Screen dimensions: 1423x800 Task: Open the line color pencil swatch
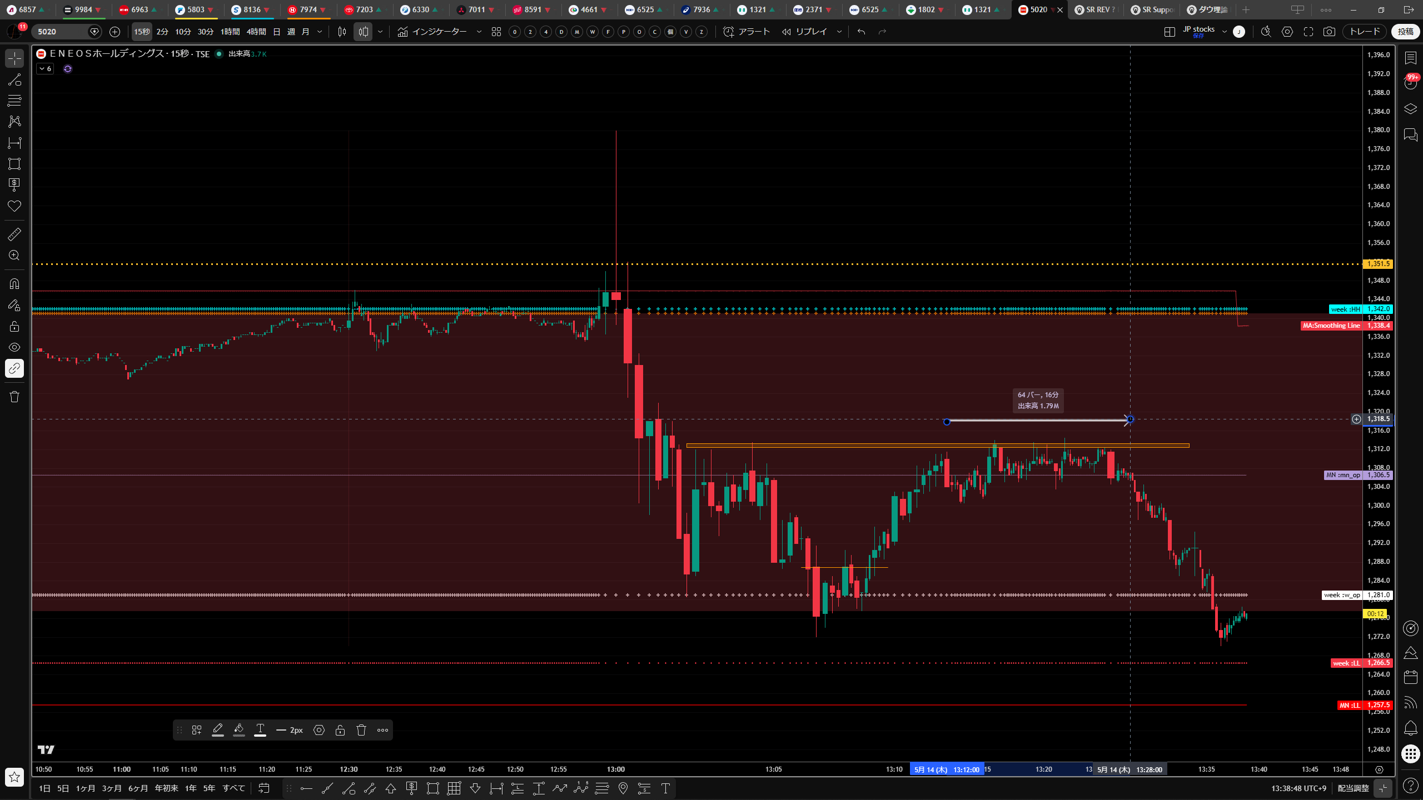click(218, 730)
